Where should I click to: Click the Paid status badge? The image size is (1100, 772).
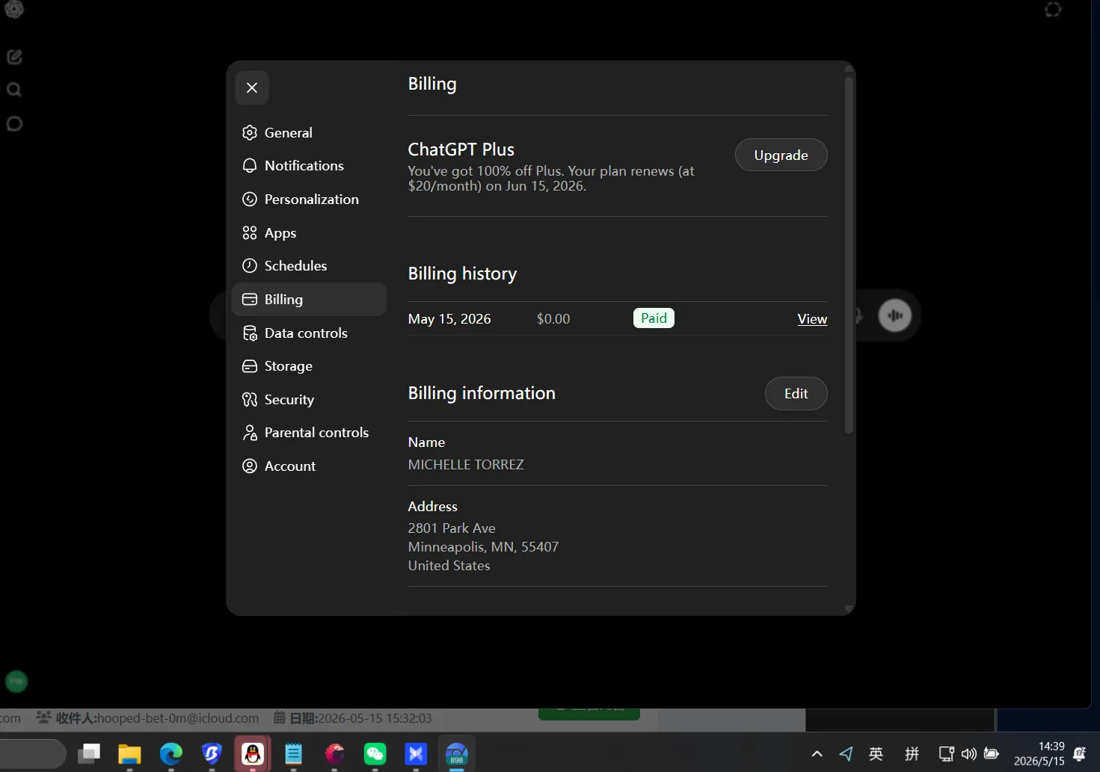click(x=654, y=318)
